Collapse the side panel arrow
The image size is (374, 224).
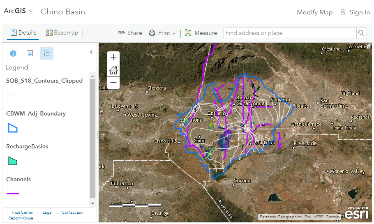(91, 52)
